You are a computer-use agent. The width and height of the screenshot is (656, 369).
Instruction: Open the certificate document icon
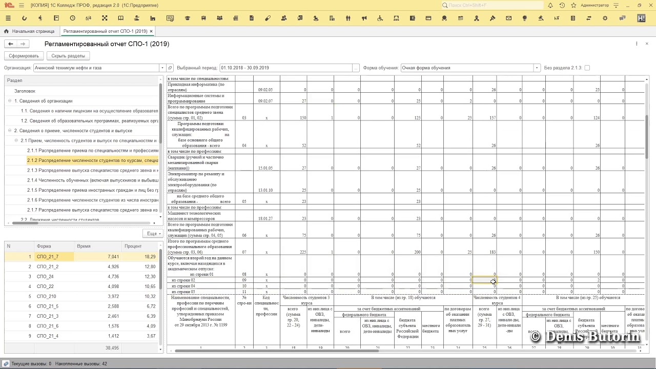(170, 18)
